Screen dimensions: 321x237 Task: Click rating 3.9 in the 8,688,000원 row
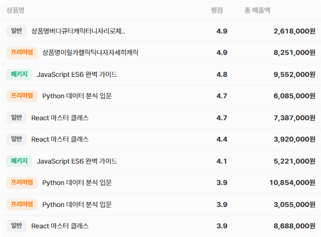[222, 226]
